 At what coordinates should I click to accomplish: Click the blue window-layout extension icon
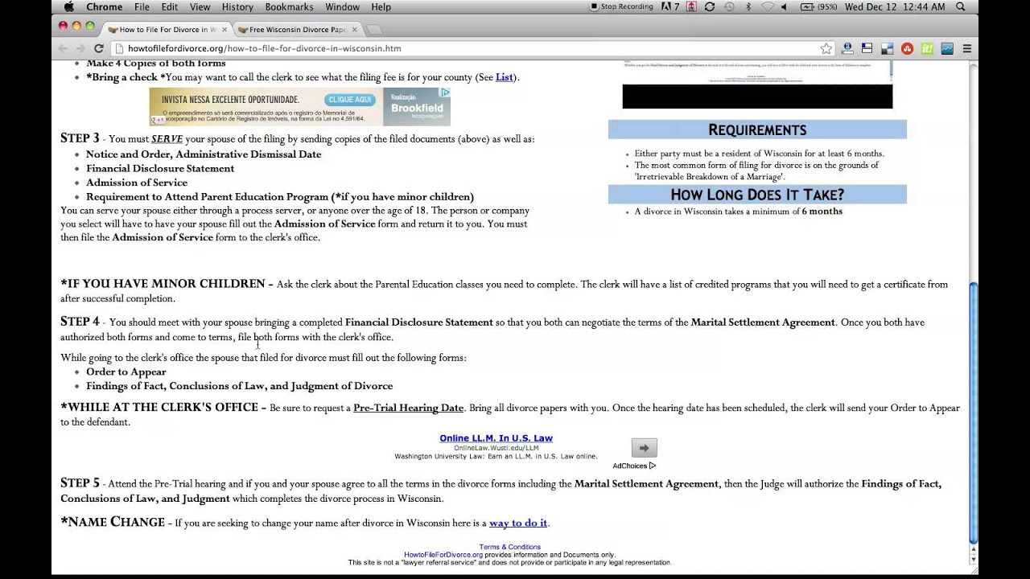(867, 48)
